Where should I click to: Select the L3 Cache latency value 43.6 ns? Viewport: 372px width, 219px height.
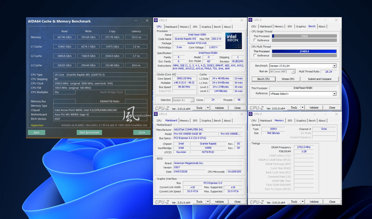136,65
